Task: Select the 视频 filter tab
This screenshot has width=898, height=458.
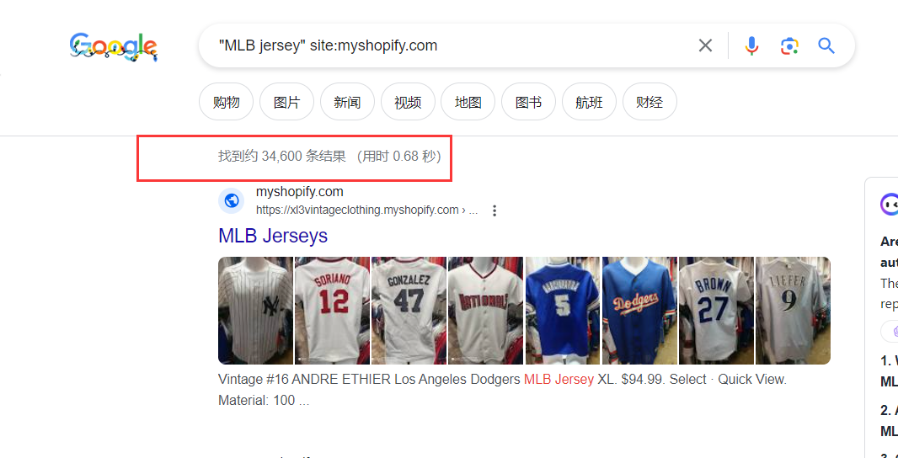Action: tap(408, 102)
